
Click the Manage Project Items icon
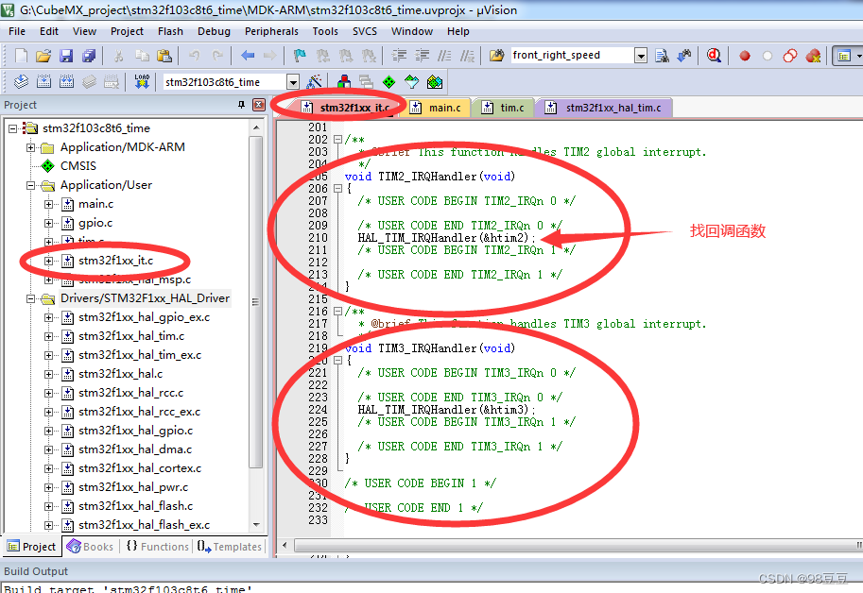click(x=344, y=82)
